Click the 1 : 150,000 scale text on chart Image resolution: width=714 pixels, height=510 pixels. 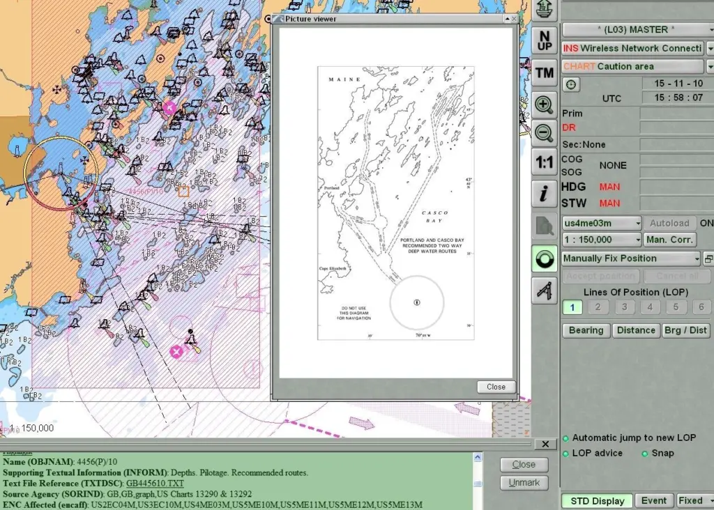(31, 428)
